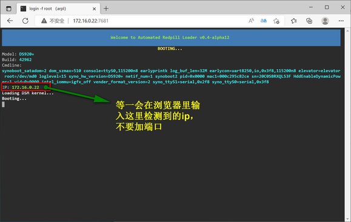Click the Cmdline: label
The height and width of the screenshot is (222, 351).
pos(12,65)
